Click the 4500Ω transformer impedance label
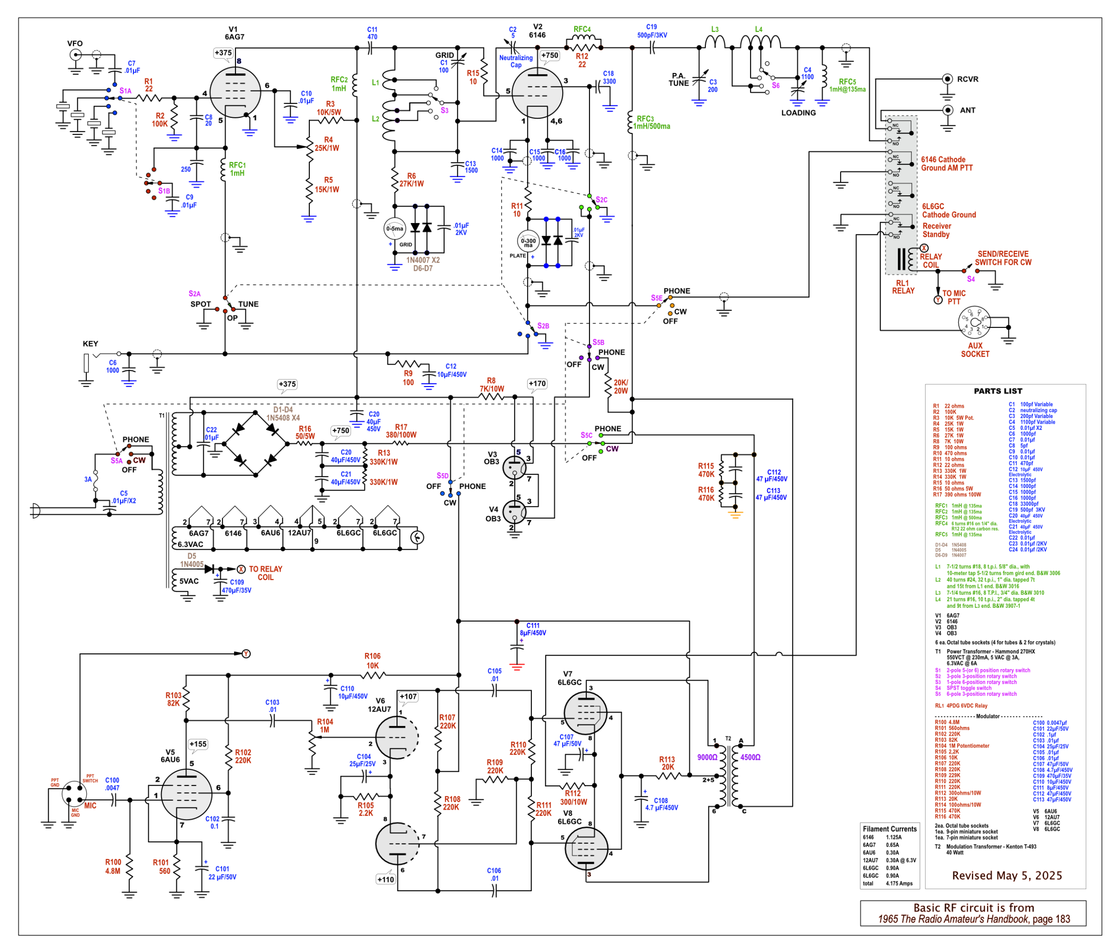The height and width of the screenshot is (949, 1119). pyautogui.click(x=750, y=757)
